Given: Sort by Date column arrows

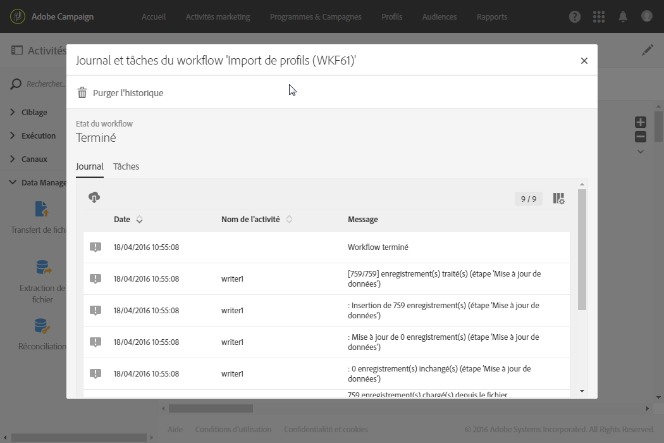Looking at the screenshot, I should click(x=139, y=219).
